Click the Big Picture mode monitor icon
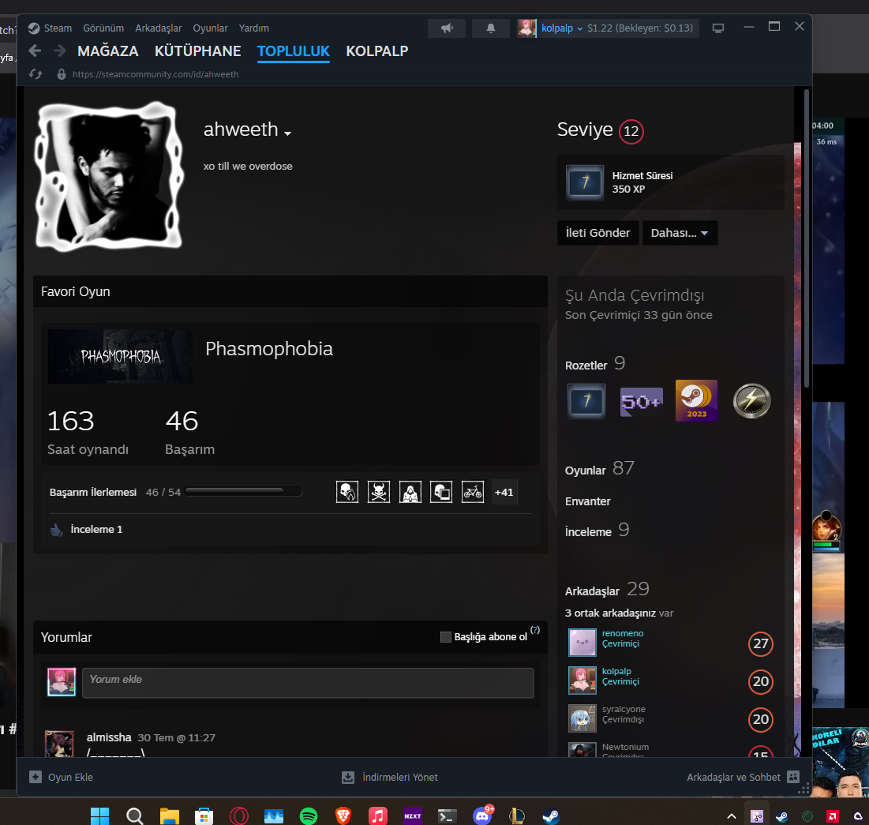The width and height of the screenshot is (869, 825). (718, 28)
